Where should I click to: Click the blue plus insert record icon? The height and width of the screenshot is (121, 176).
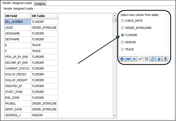(x=122, y=59)
